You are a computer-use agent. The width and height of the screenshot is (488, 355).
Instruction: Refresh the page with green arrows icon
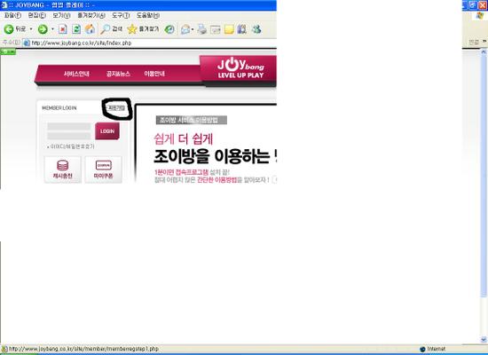point(76,29)
